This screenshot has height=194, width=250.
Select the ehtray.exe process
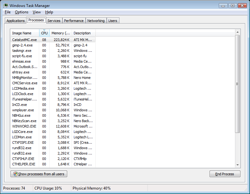pos(53,72)
